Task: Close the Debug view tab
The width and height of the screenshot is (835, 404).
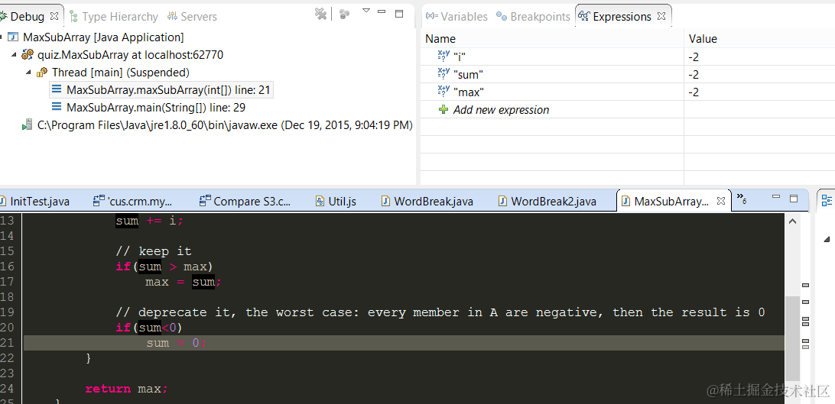Action: click(x=54, y=16)
